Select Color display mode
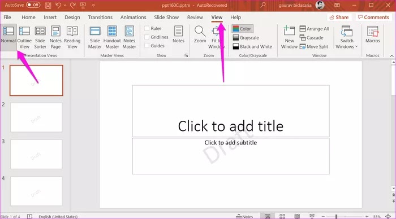This screenshot has width=396, height=219. (242, 29)
